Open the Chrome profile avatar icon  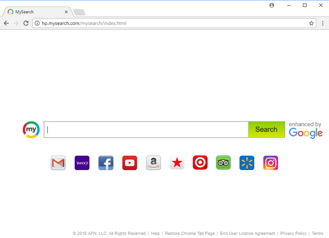point(272,5)
